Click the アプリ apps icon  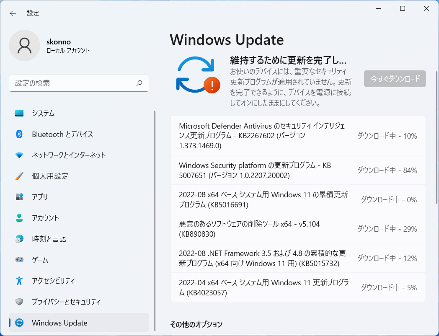pyautogui.click(x=19, y=197)
